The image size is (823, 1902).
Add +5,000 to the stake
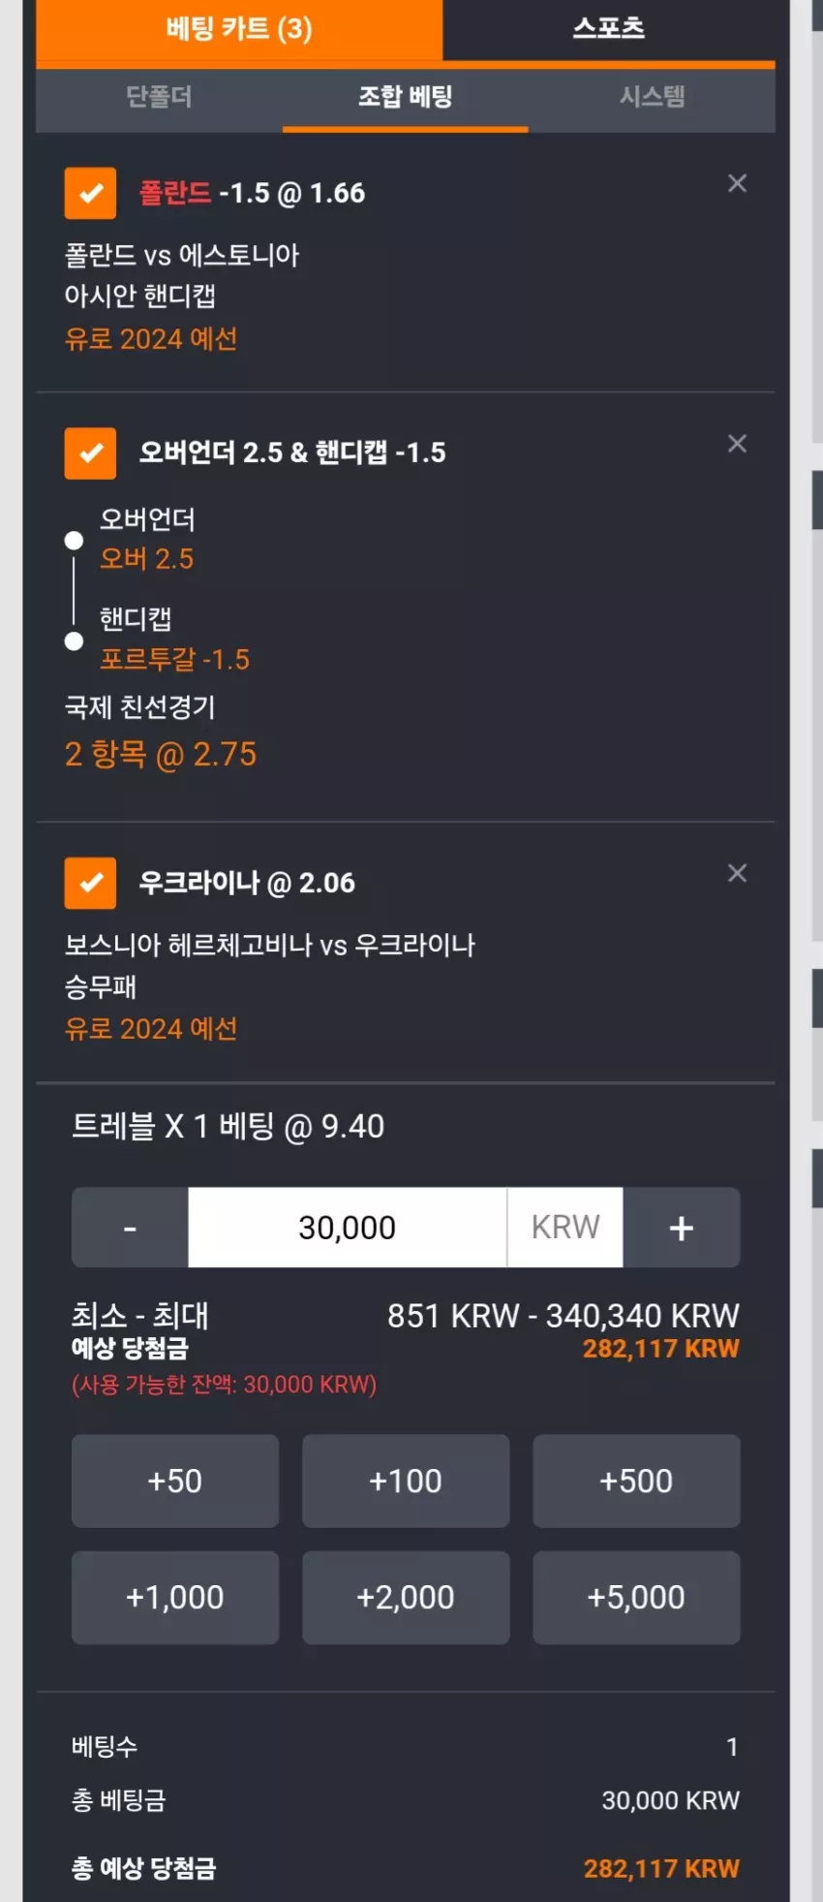coord(636,1597)
